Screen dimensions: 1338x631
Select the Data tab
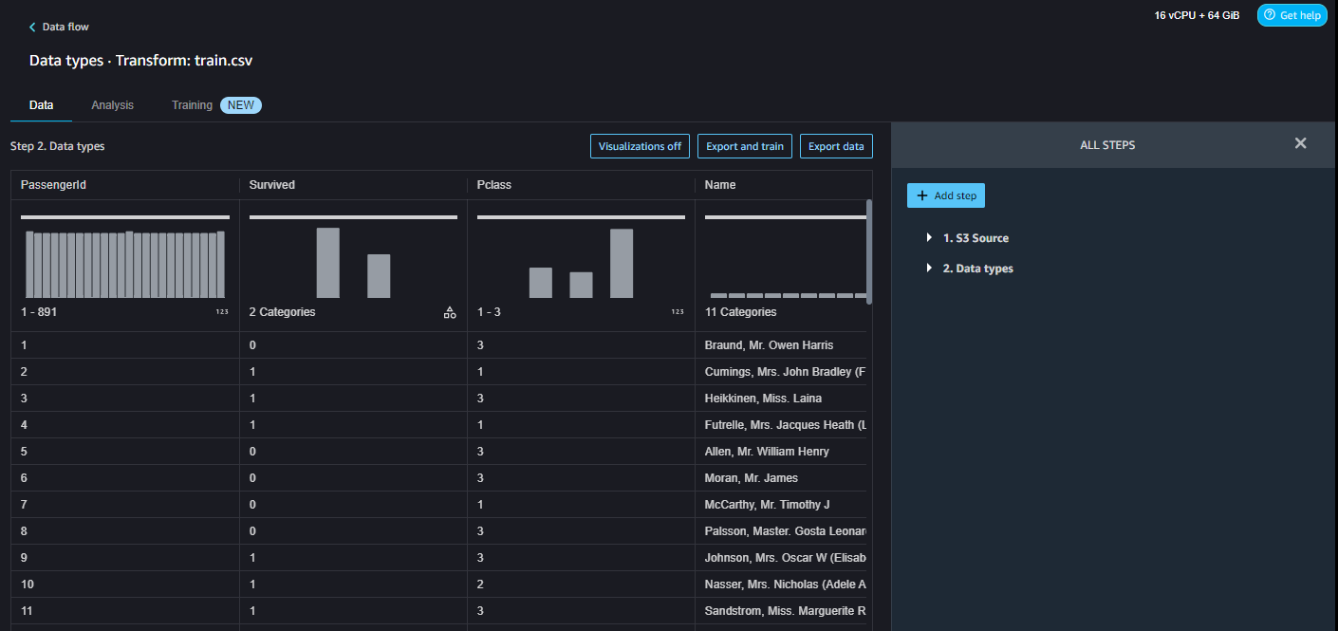tap(41, 104)
